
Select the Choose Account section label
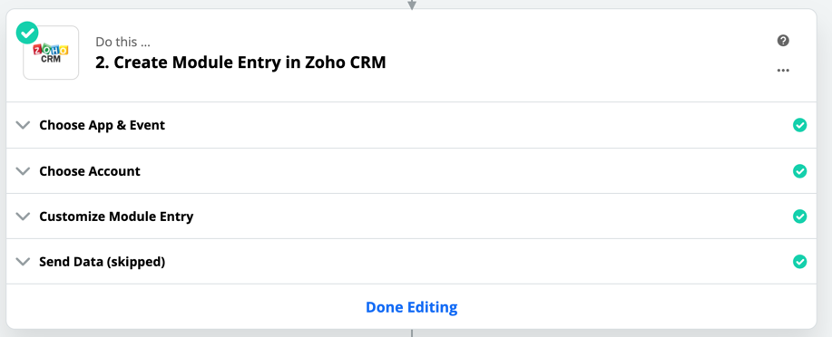[90, 171]
